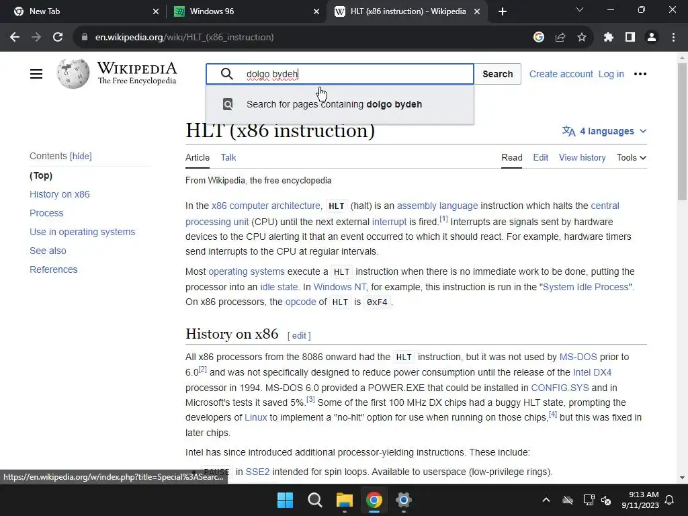Follow the opcode link
The image size is (688, 516).
click(300, 302)
